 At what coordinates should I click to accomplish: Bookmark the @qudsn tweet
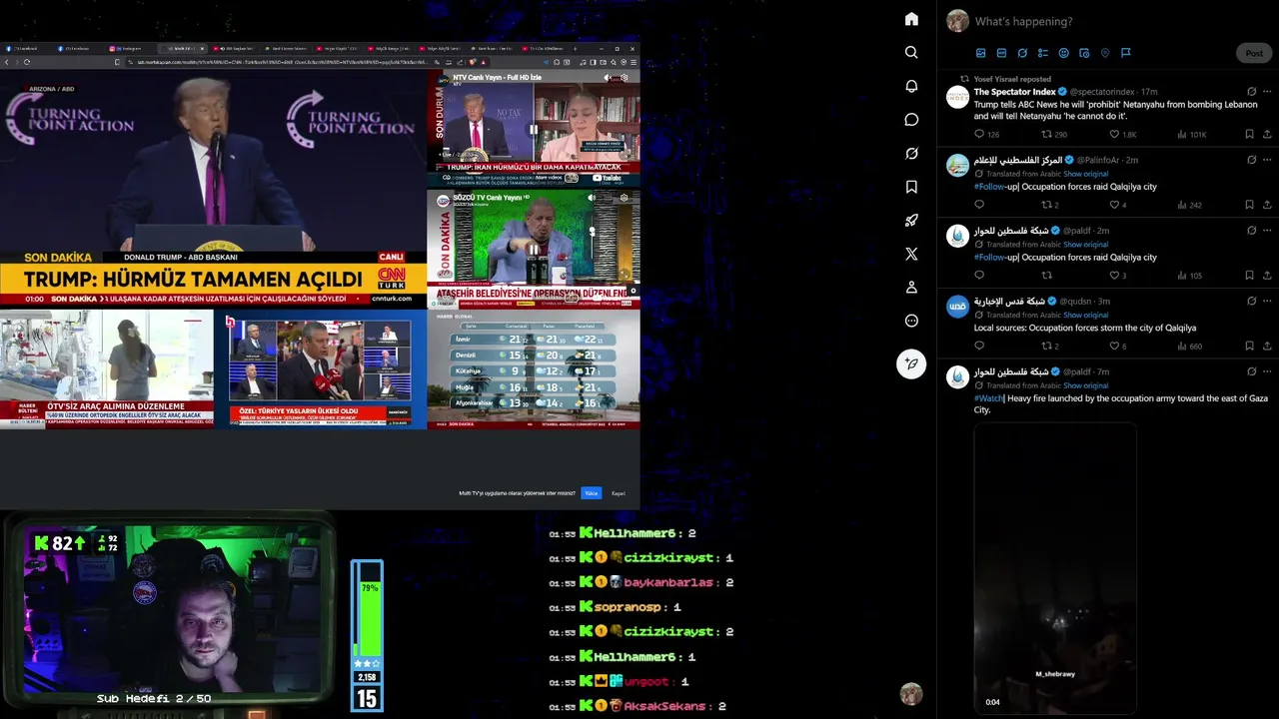click(x=1249, y=346)
